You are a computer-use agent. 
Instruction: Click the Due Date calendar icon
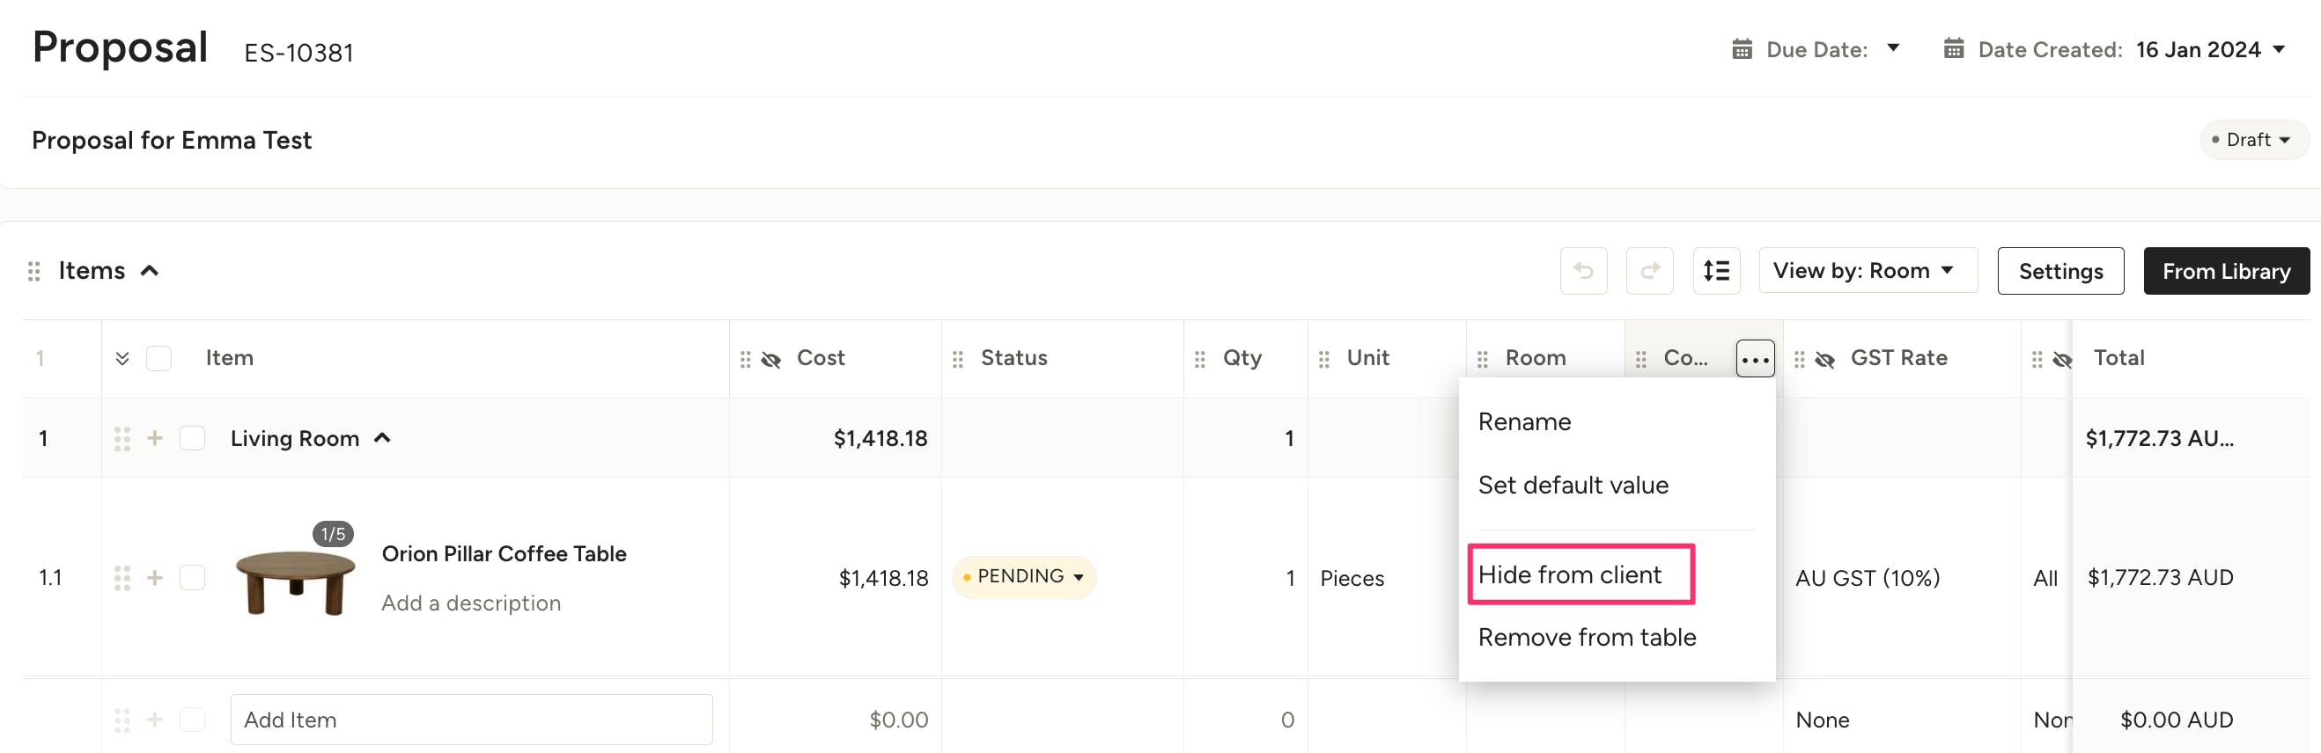[x=1742, y=49]
